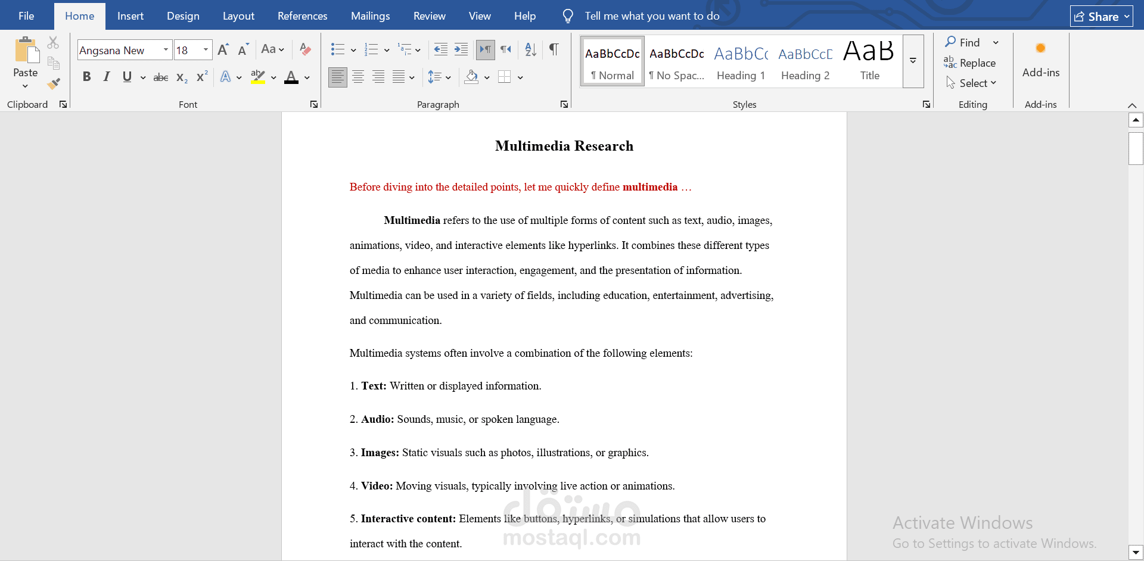Open Styles pane launcher
Screen dimensions: 1144x561
tap(927, 104)
